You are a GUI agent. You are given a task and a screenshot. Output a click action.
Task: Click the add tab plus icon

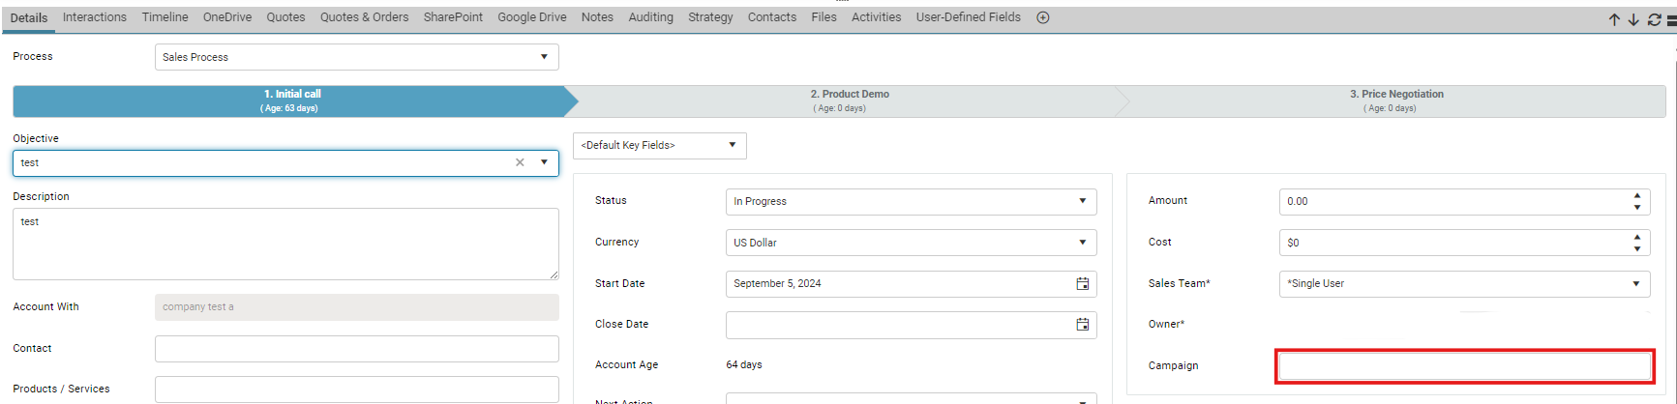coord(1043,17)
